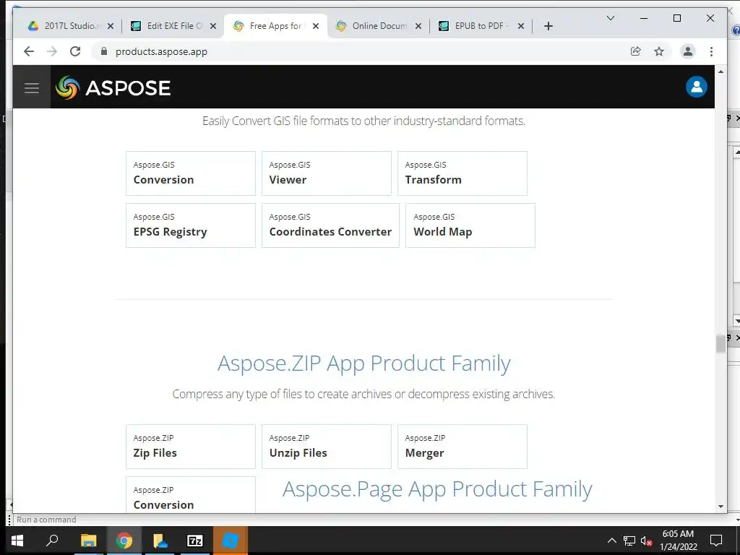Screen dimensions: 740x555
Task: Close the Free Apps for tab
Action: (x=316, y=26)
